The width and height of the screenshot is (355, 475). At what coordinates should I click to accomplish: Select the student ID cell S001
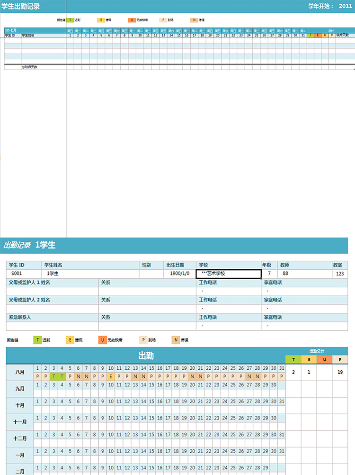(x=24, y=274)
